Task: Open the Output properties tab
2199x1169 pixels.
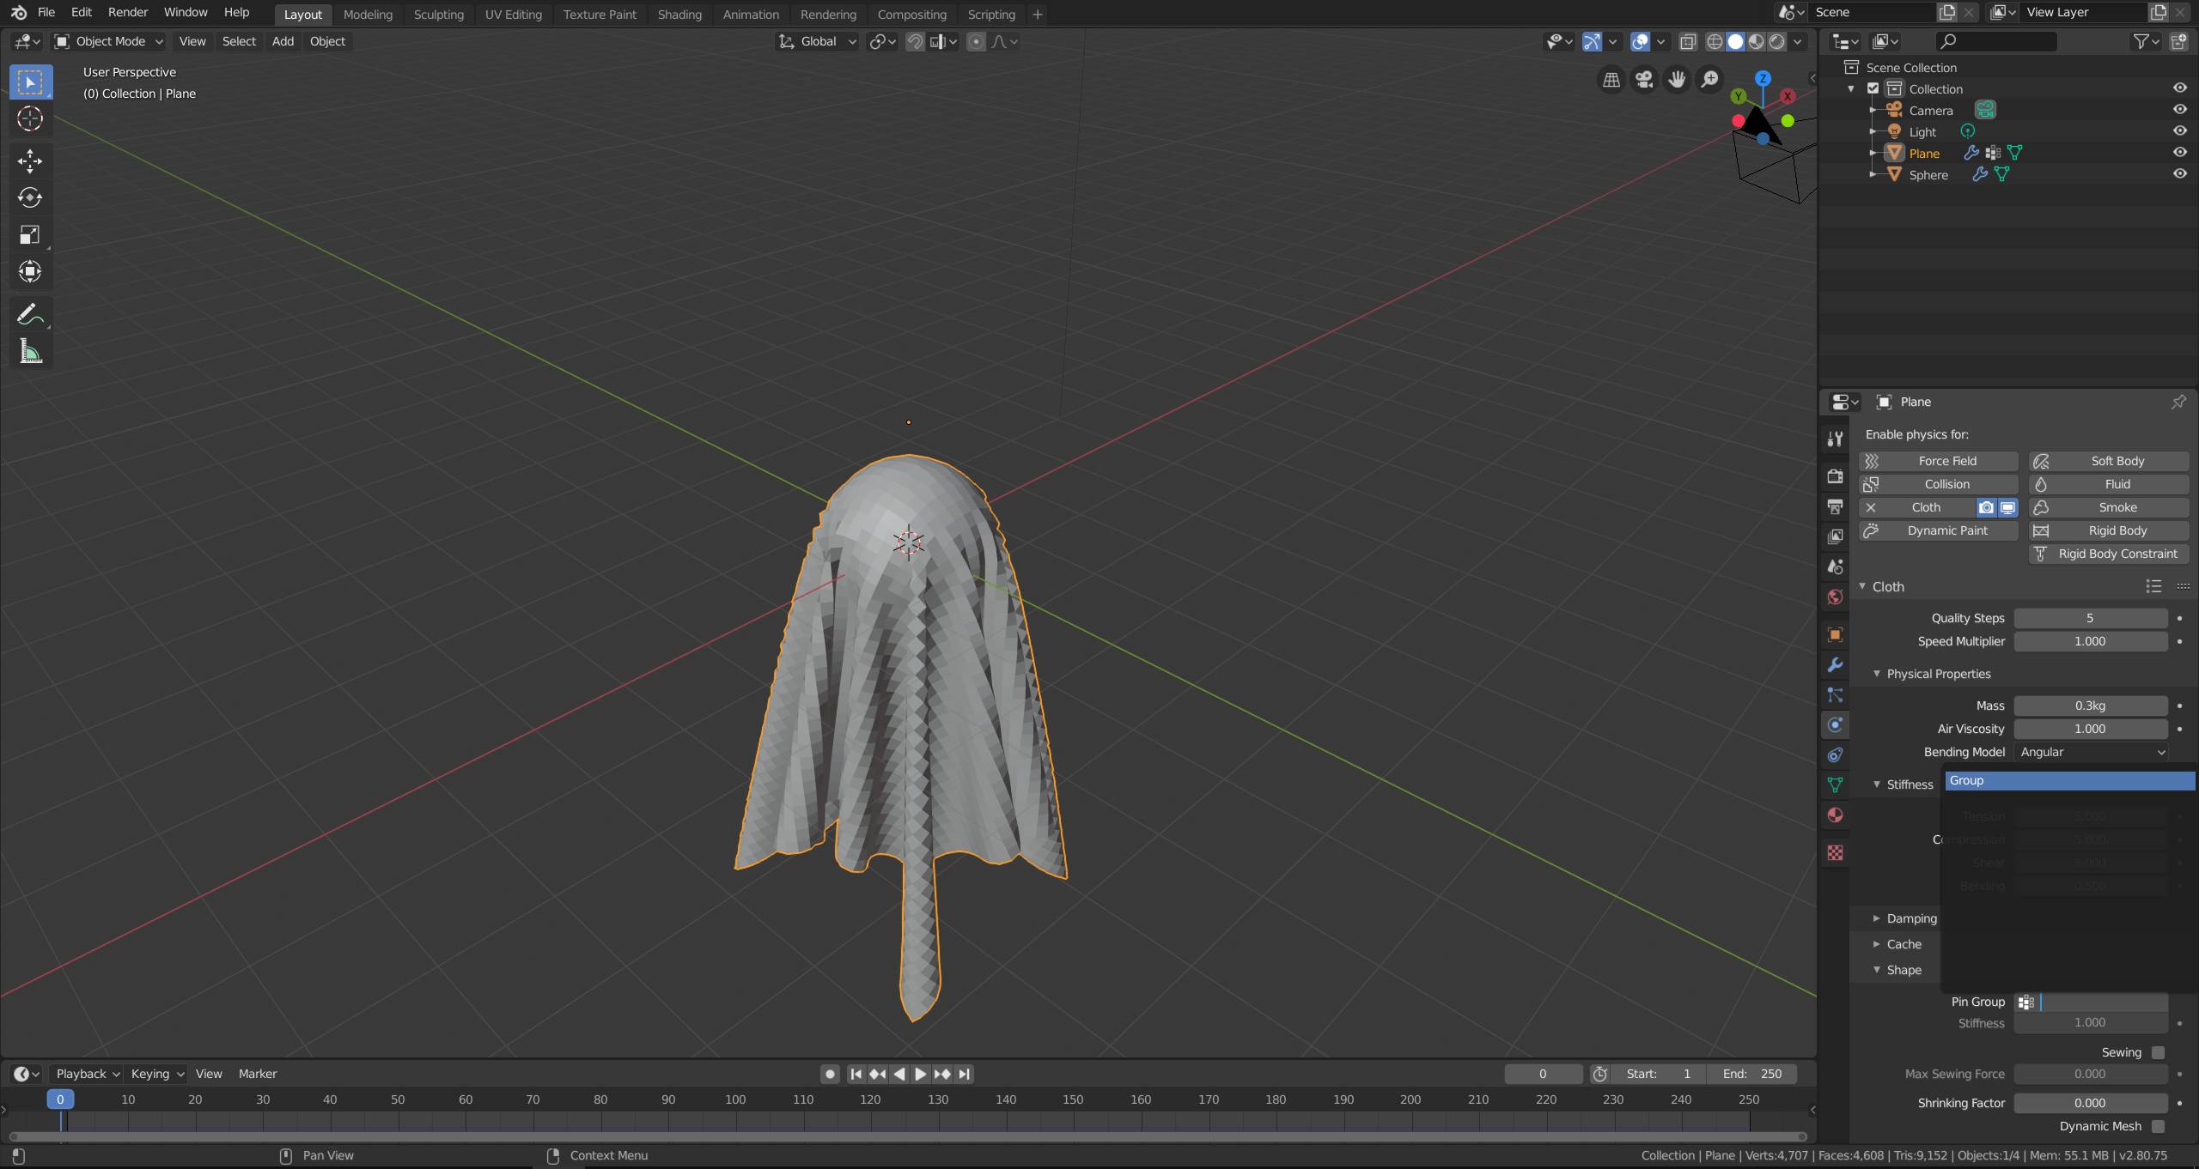Action: tap(1835, 506)
